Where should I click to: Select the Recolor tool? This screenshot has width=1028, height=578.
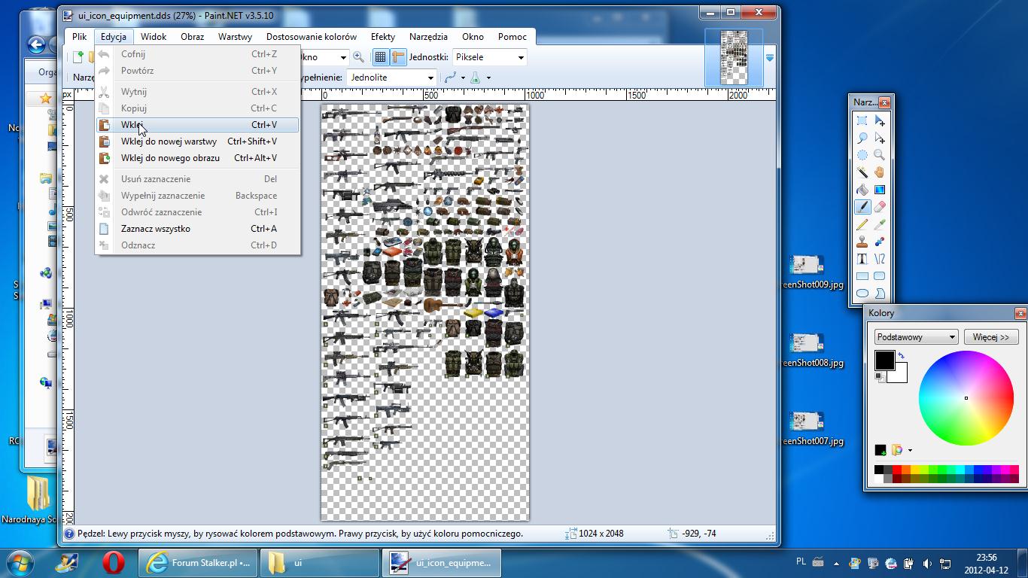click(x=879, y=242)
